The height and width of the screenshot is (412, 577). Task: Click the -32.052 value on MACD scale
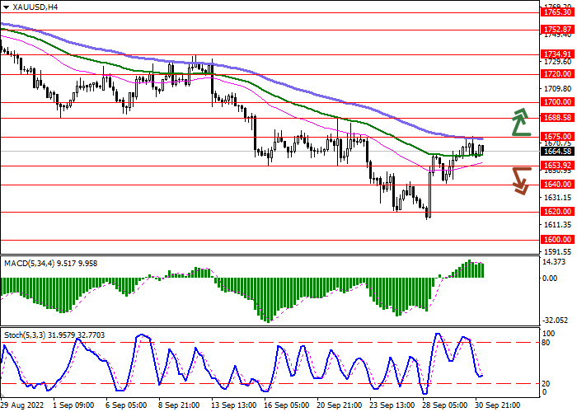556,321
